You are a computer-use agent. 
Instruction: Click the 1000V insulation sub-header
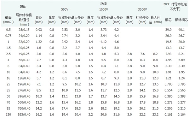pyautogui.click(x=104, y=9)
